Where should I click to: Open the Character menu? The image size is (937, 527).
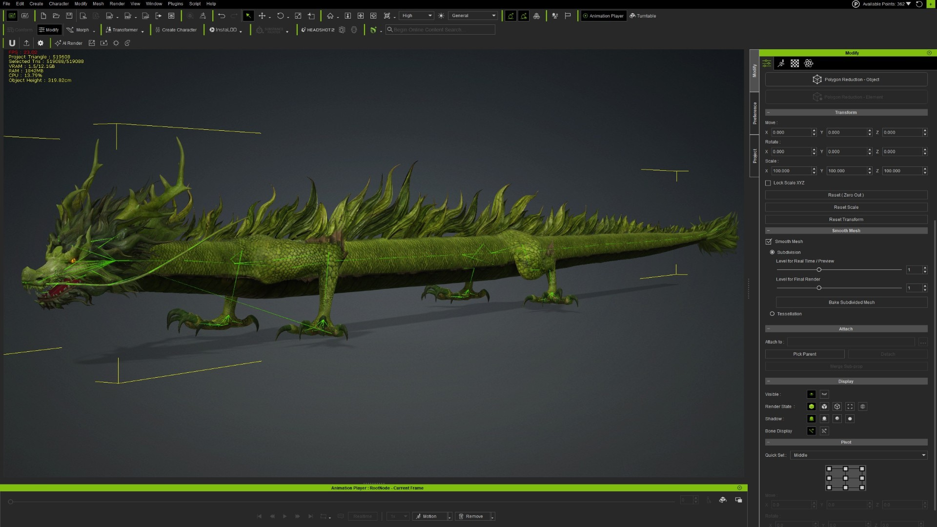click(59, 3)
